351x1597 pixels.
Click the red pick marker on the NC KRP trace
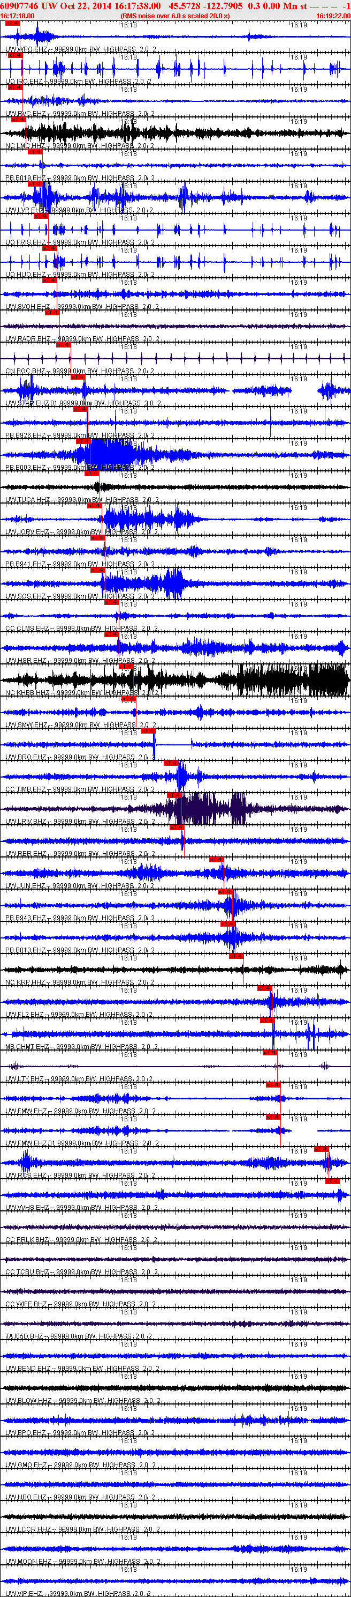(x=236, y=957)
